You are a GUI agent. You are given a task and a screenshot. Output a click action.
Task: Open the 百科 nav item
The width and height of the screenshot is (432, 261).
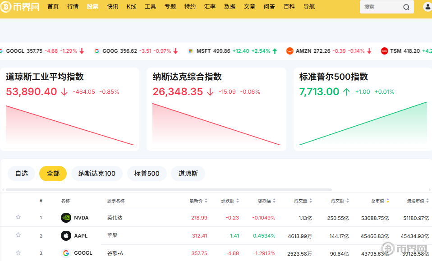[x=290, y=7]
